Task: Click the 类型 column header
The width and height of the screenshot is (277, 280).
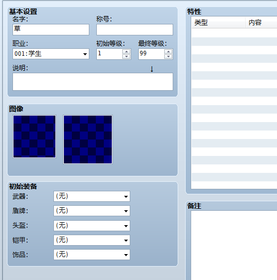Action: click(x=218, y=22)
